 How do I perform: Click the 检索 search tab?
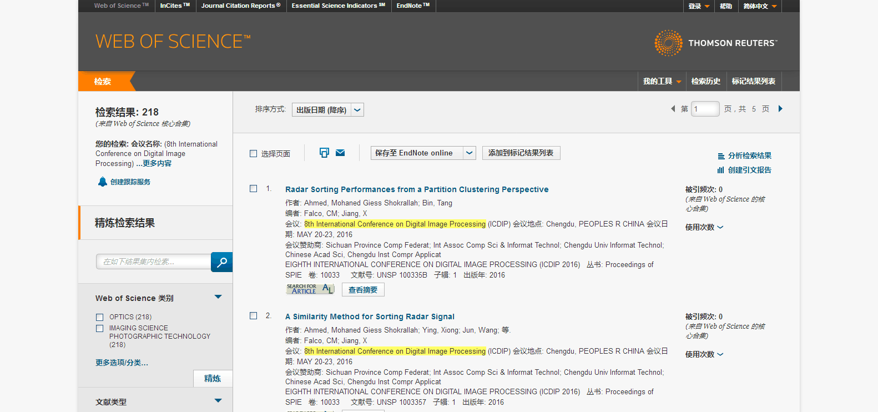pos(103,81)
